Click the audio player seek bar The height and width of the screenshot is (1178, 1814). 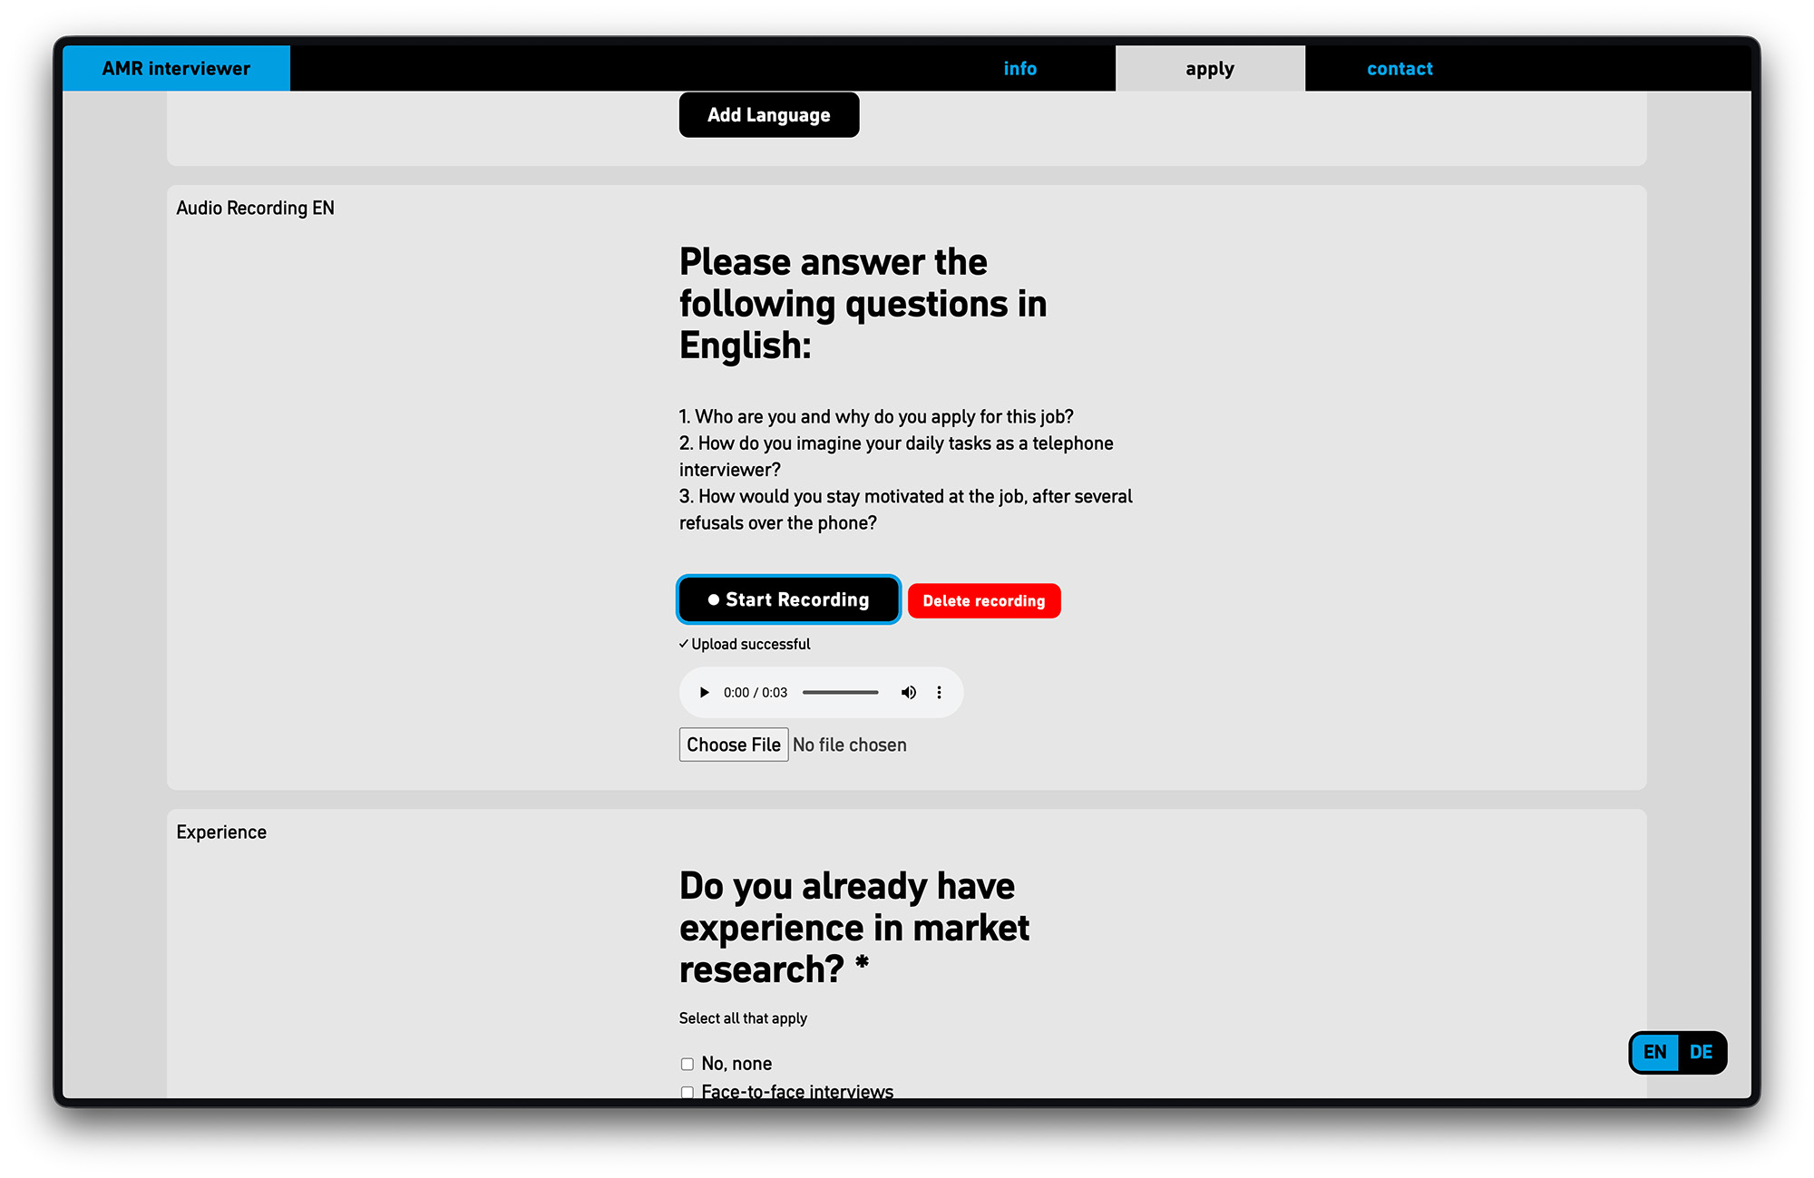(841, 693)
